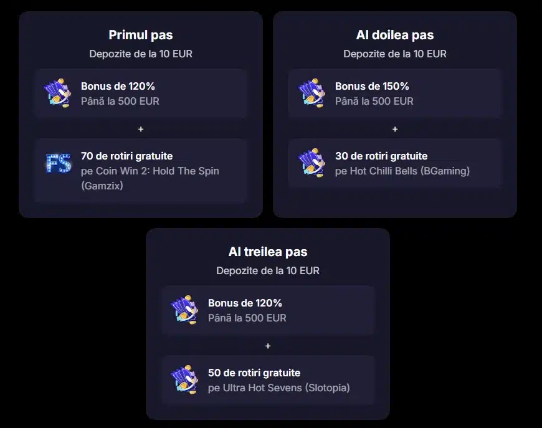Open the 70 de rotiri gratuite offer
542x428 pixels.
141,171
